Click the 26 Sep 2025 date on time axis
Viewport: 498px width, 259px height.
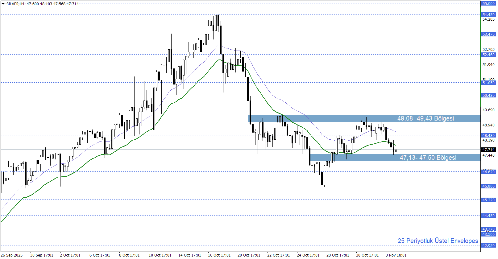click(12, 255)
